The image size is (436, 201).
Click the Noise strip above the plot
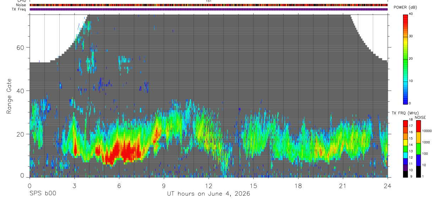point(208,5)
